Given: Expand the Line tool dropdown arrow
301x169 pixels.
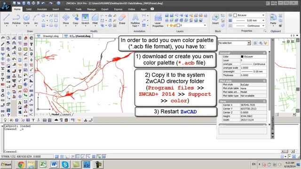Looking at the screenshot, I should point(6,26).
